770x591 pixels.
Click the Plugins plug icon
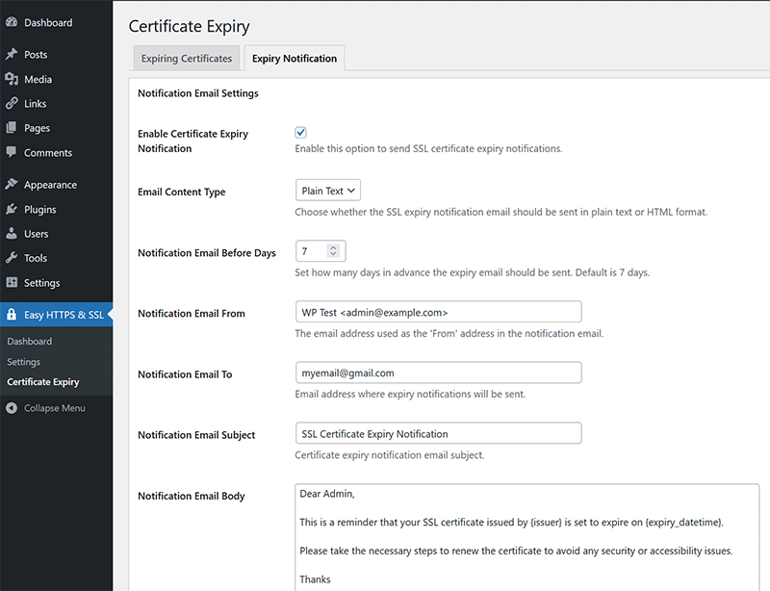click(x=12, y=209)
